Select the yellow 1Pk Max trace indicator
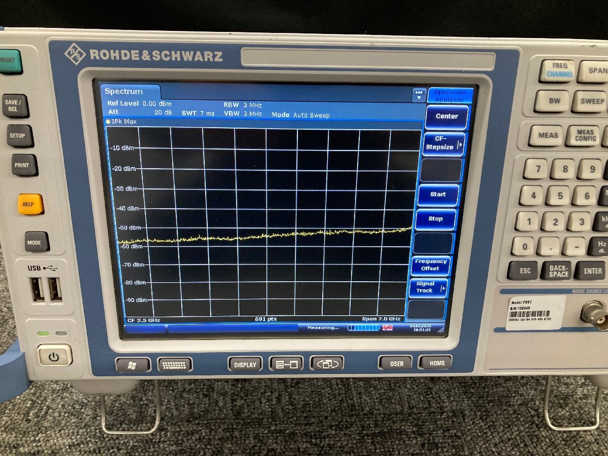Screen dimensions: 608x456 [x=108, y=122]
